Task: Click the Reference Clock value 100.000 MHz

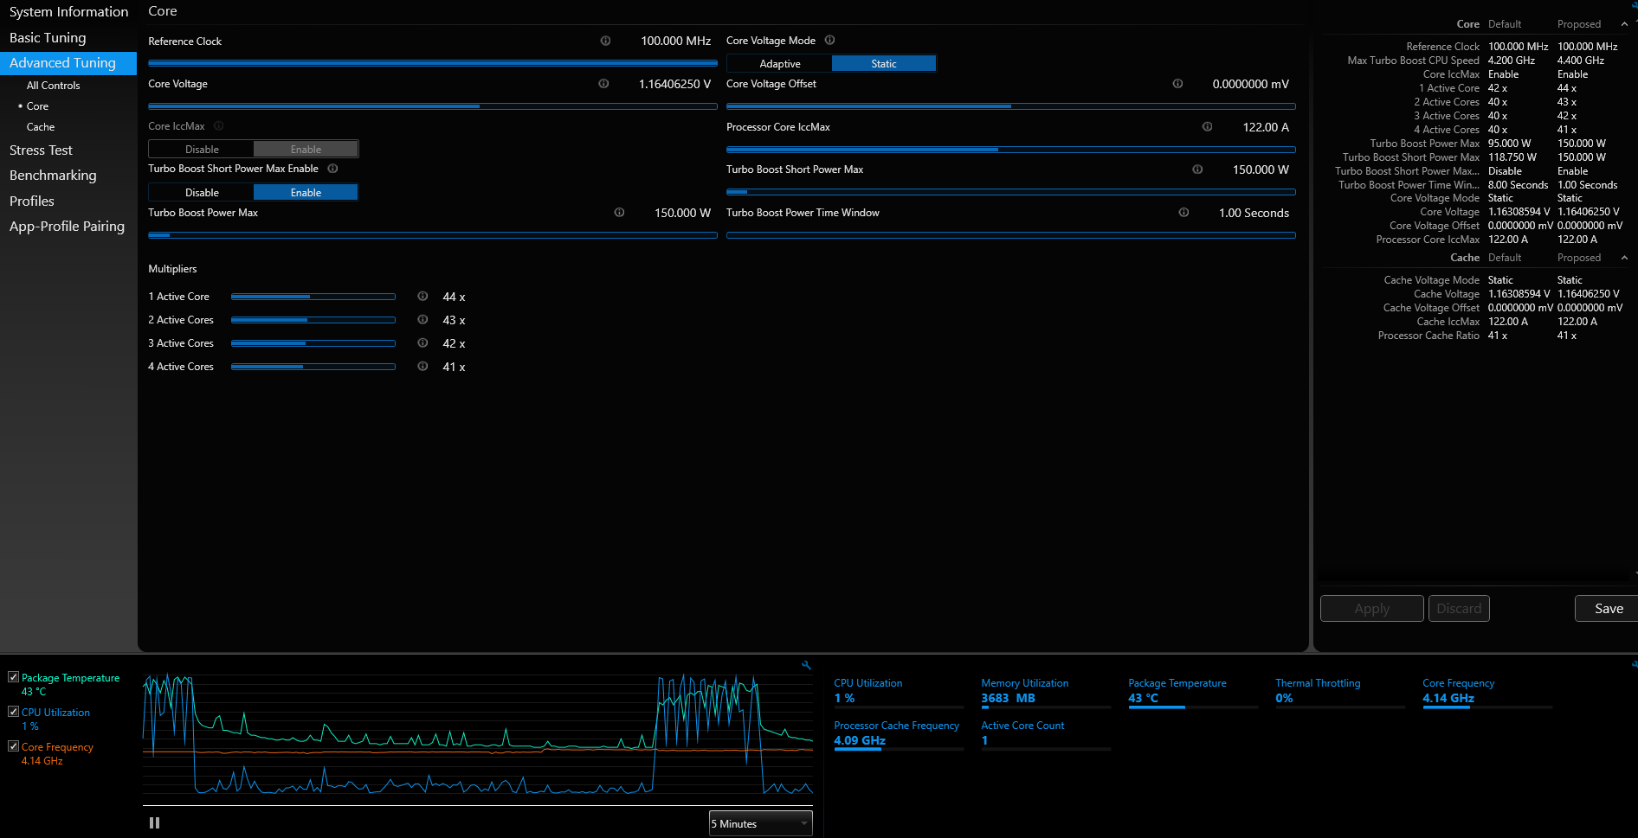Action: 675,41
